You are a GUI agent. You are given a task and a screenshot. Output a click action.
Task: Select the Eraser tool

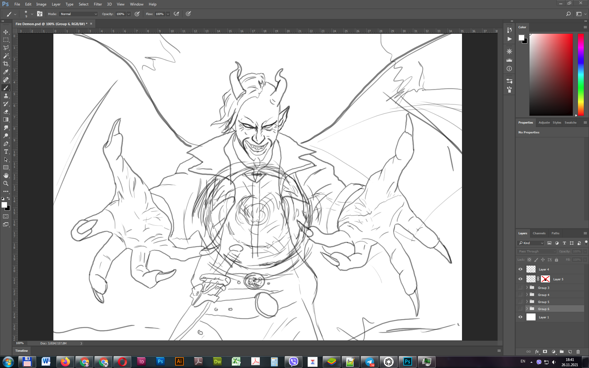[x=6, y=112]
